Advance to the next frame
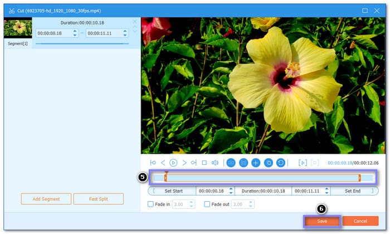390x234 pixels. point(184,163)
